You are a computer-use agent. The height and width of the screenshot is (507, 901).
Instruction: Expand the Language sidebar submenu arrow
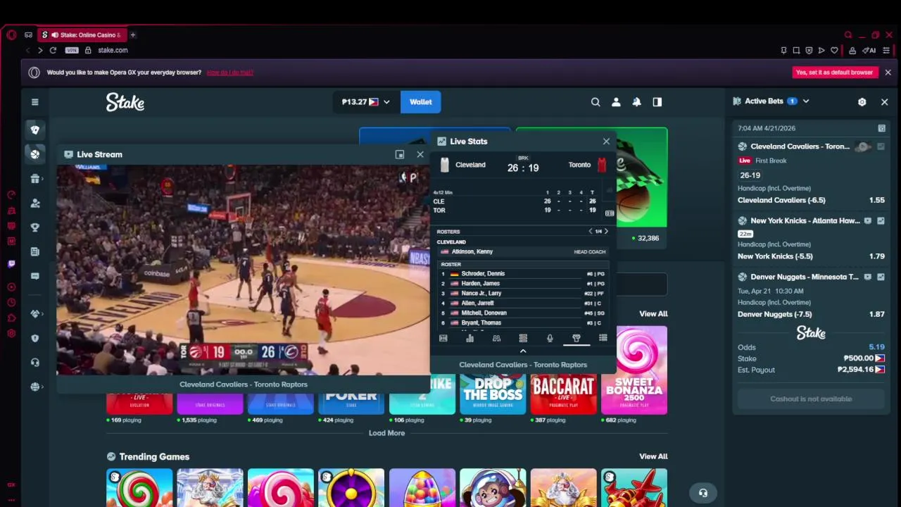[x=43, y=387]
